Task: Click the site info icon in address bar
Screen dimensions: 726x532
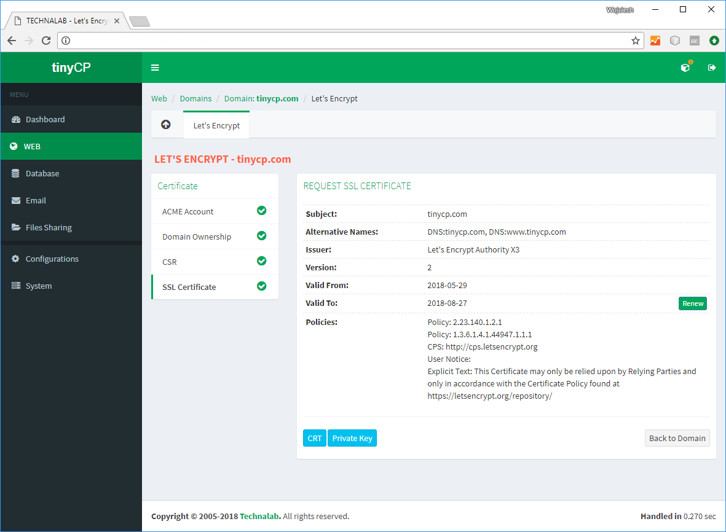Action: click(66, 41)
